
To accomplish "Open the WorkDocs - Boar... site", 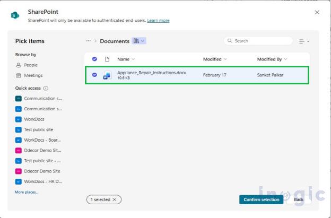I will coord(38,140).
